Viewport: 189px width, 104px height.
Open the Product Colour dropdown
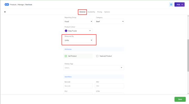(78, 31)
